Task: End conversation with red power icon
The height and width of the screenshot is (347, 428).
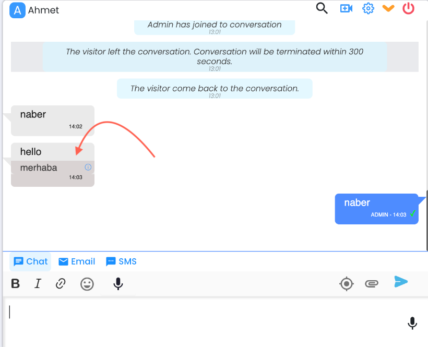Action: (408, 8)
